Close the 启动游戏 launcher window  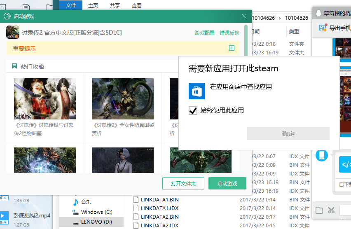244,16
